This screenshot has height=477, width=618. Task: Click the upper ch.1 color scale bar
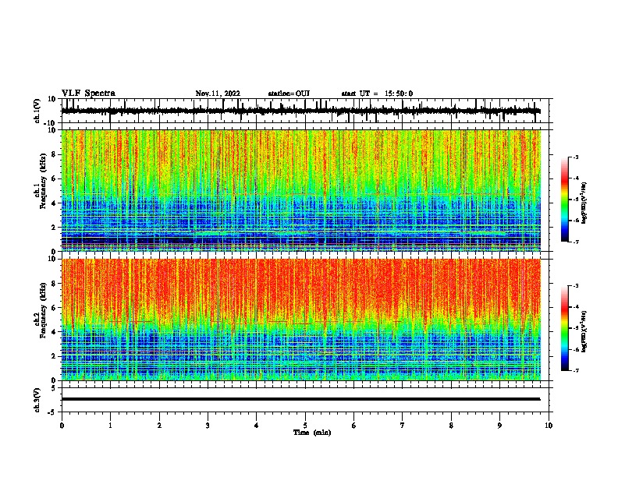(x=565, y=199)
